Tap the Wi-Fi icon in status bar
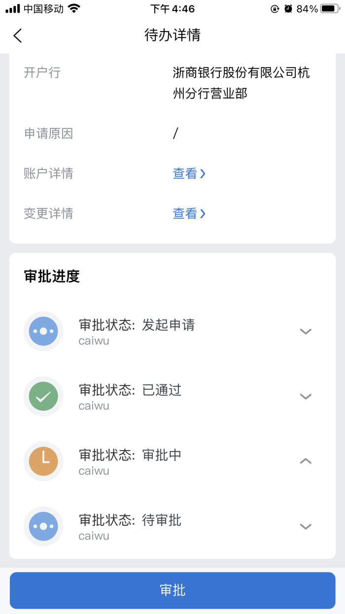The image size is (345, 614). click(x=74, y=9)
